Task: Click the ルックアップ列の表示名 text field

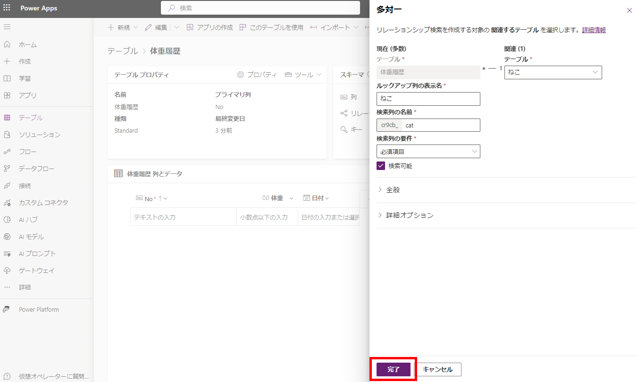Action: 428,99
